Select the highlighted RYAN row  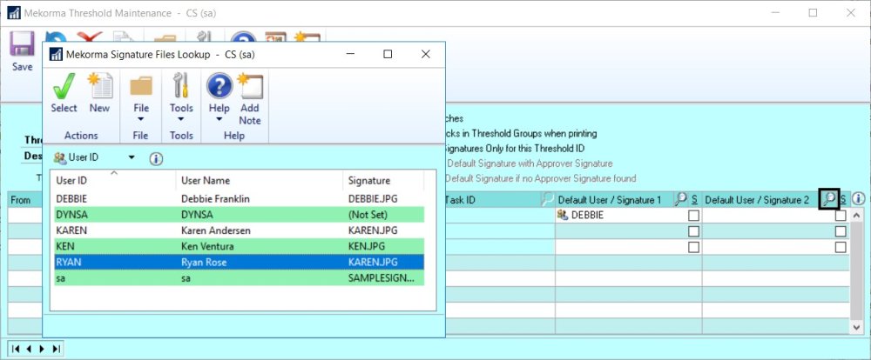[x=240, y=262]
